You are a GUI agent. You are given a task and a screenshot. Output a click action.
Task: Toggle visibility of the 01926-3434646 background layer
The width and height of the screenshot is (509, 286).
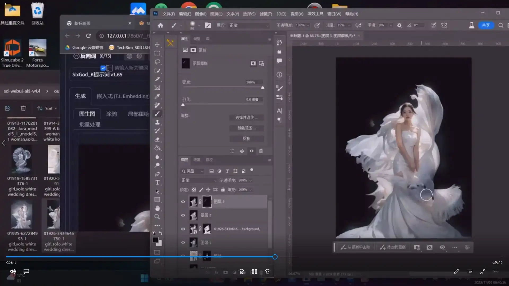(x=183, y=229)
